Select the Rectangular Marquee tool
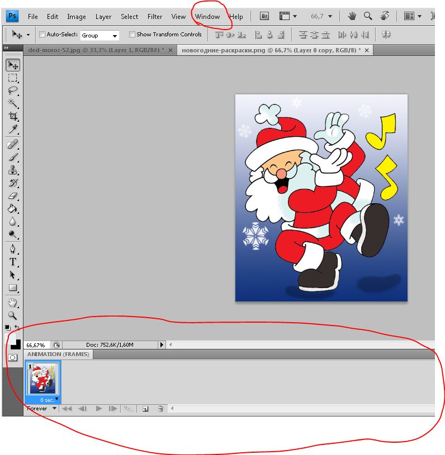The width and height of the screenshot is (445, 455). (13, 78)
